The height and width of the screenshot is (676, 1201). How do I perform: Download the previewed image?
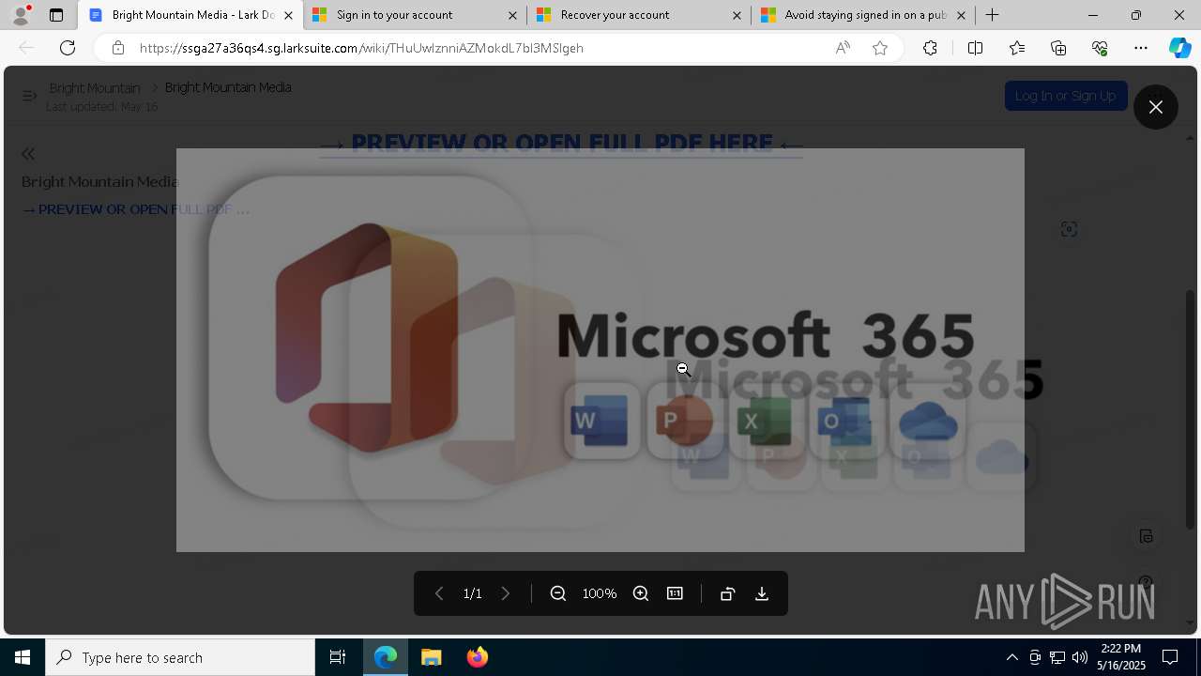coord(762,593)
